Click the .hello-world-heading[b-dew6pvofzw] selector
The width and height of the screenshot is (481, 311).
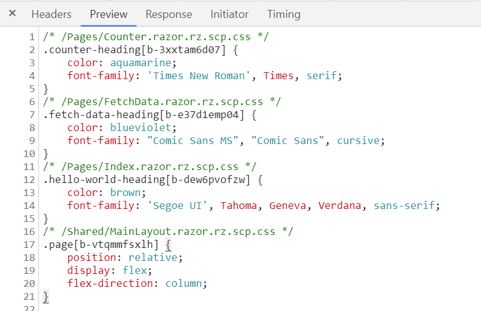(147, 179)
